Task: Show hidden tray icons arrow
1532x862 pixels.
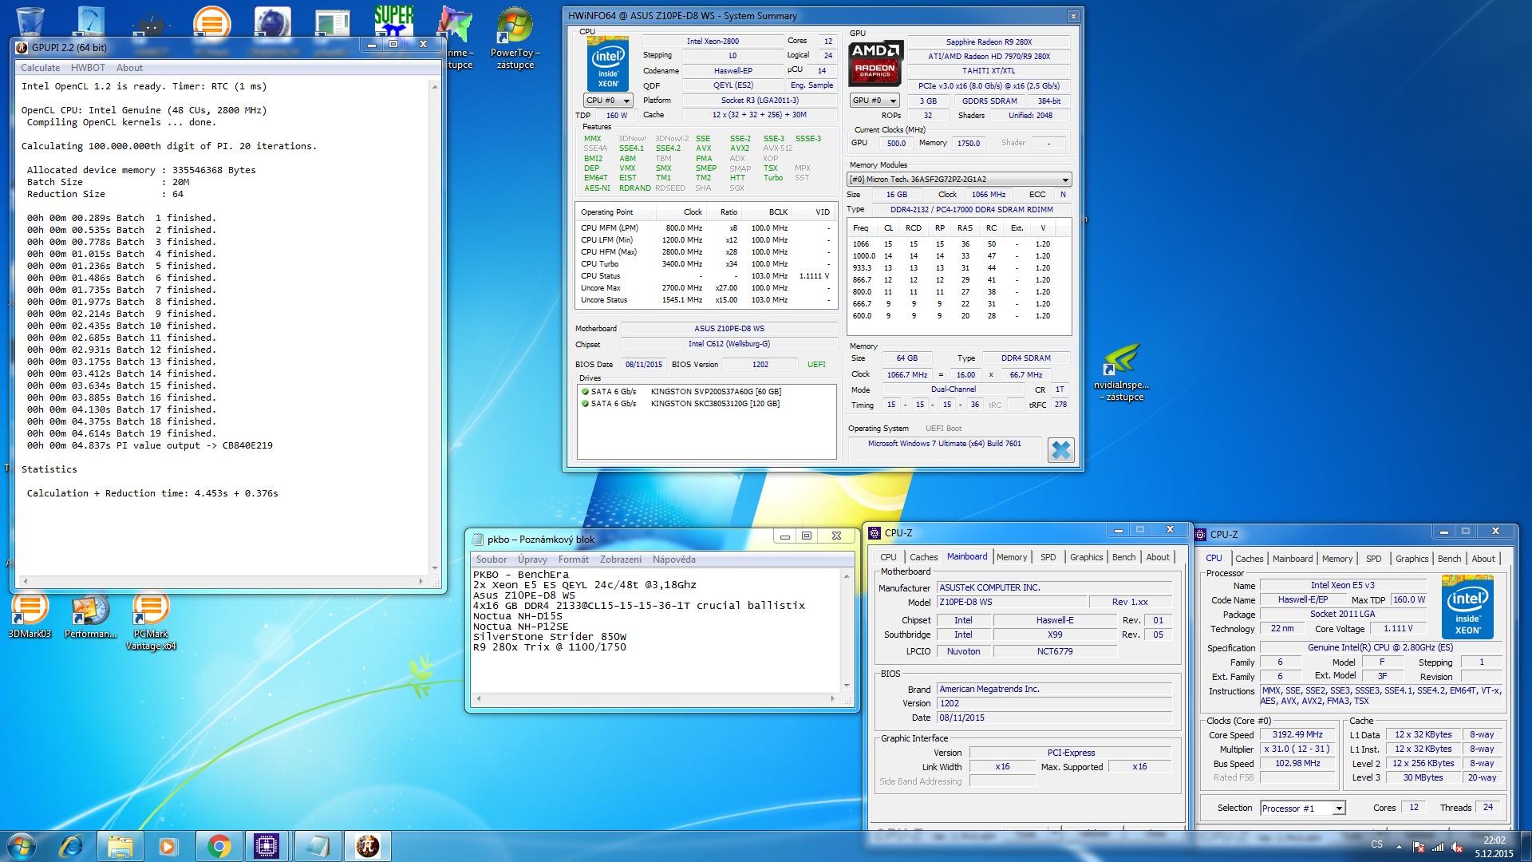Action: tap(1398, 847)
